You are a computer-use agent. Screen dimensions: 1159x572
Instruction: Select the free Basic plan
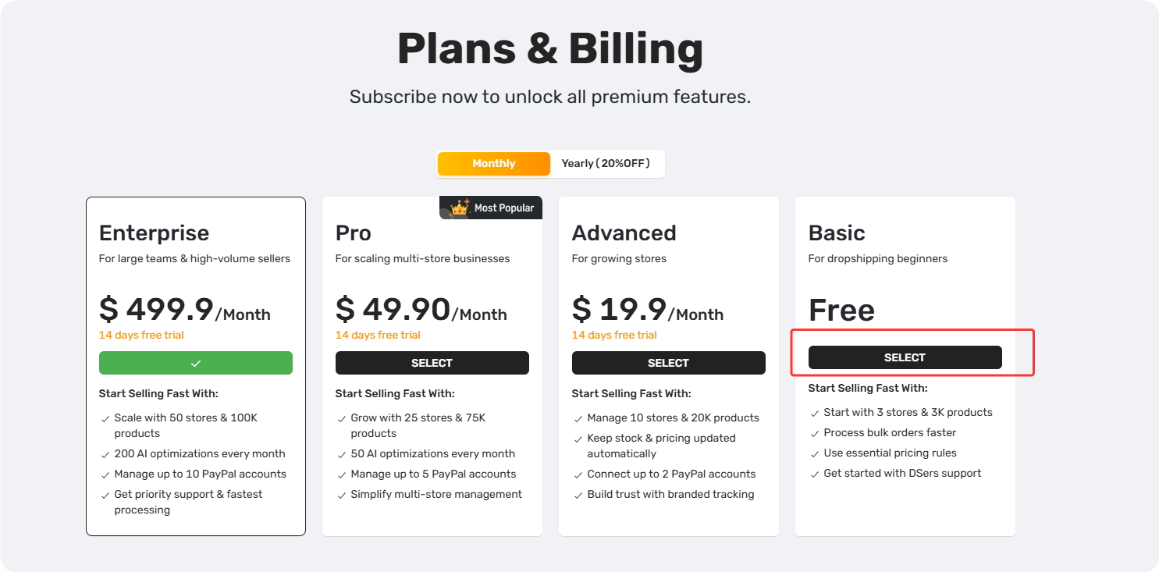click(x=905, y=357)
